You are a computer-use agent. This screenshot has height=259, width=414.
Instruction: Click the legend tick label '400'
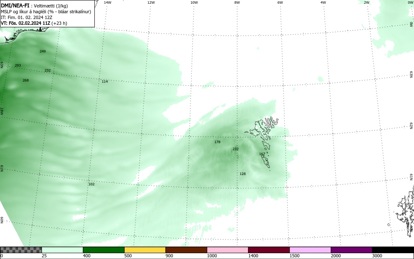87,256
